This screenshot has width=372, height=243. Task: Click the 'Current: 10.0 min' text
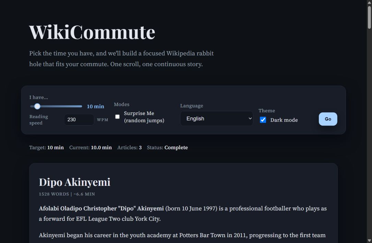91,148
